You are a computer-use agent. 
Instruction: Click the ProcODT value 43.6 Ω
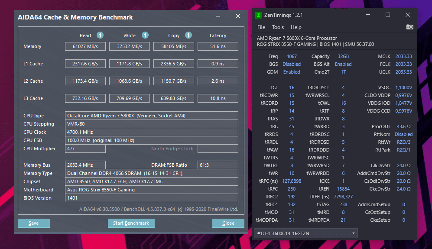404,127
